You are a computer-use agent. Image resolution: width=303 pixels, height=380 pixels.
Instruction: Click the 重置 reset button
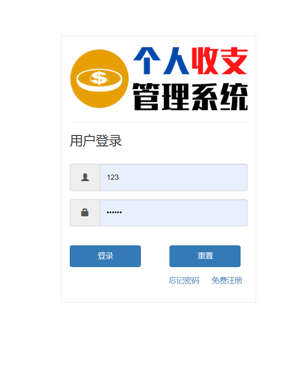pos(205,256)
